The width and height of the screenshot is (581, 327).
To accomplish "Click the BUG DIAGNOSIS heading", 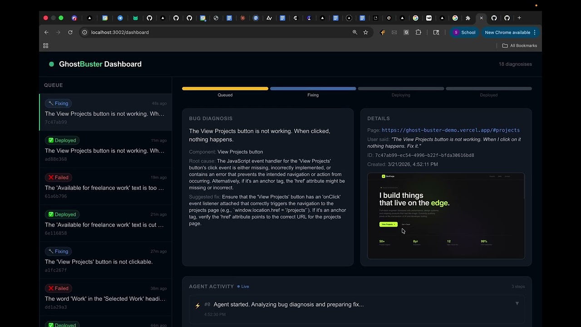I will tap(211, 119).
